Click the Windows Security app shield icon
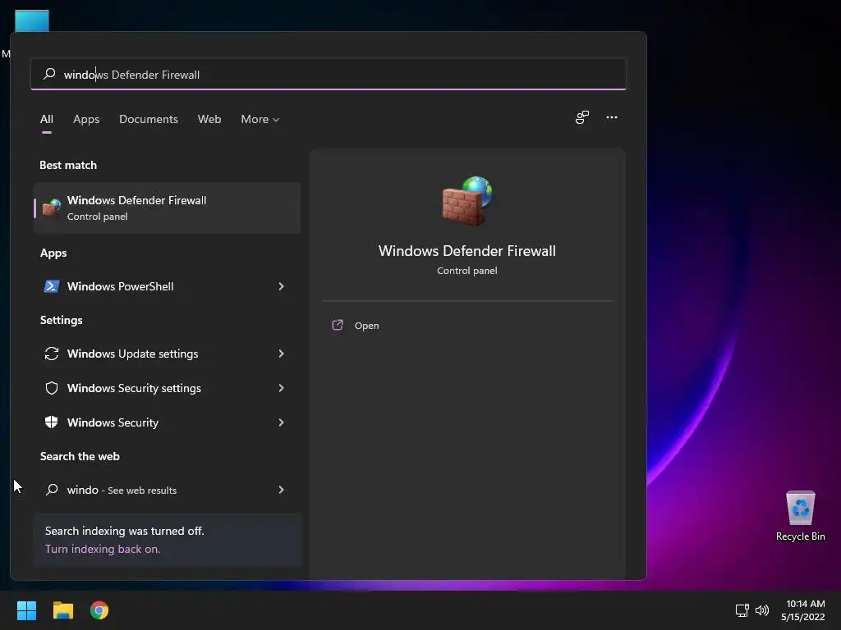 52,422
